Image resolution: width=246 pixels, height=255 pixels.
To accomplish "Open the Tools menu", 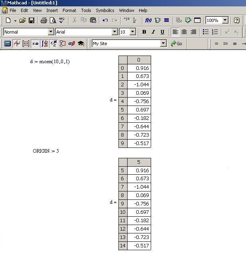I will 86,10.
